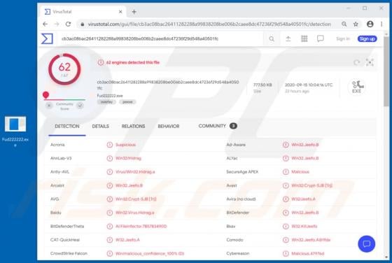Image resolution: width=392 pixels, height=263 pixels.
Task: Click the alert icon next to Ad-Aware result
Action: click(x=286, y=145)
